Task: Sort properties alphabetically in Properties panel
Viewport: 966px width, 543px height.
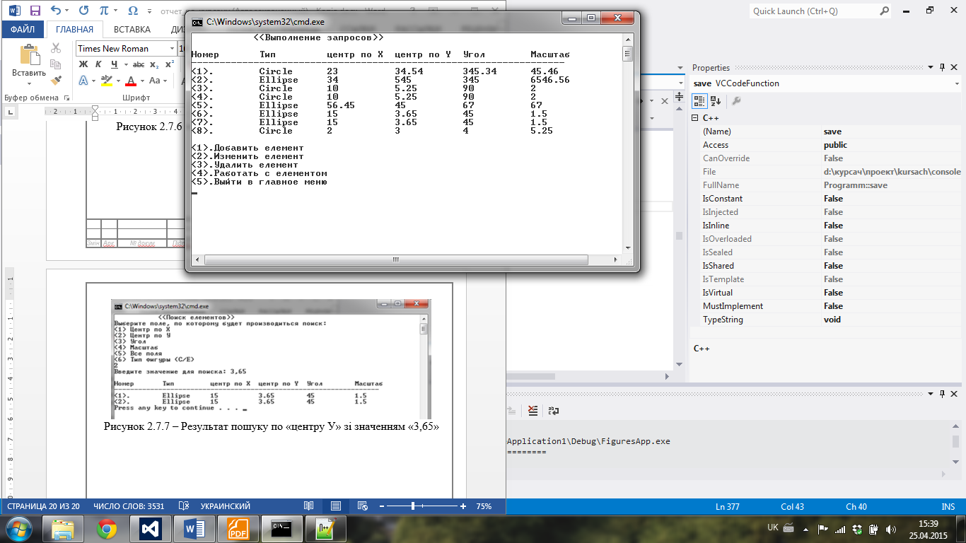Action: pyautogui.click(x=715, y=101)
